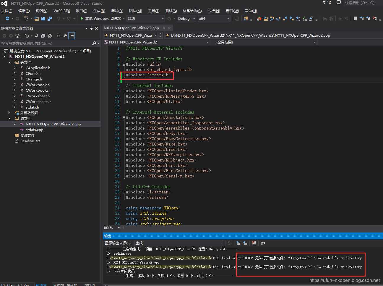Screen dimensions: 383x286
Task: Close the NX11_NXOpenCPP_Wizard2.cpp editor tab
Action: click(x=169, y=28)
